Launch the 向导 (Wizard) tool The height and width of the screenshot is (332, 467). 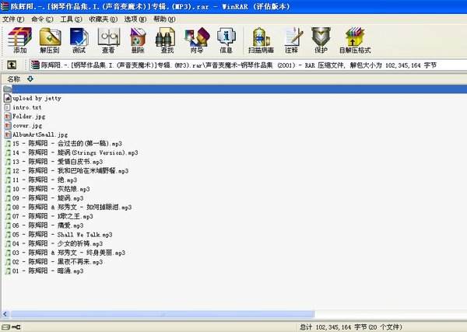click(x=197, y=40)
